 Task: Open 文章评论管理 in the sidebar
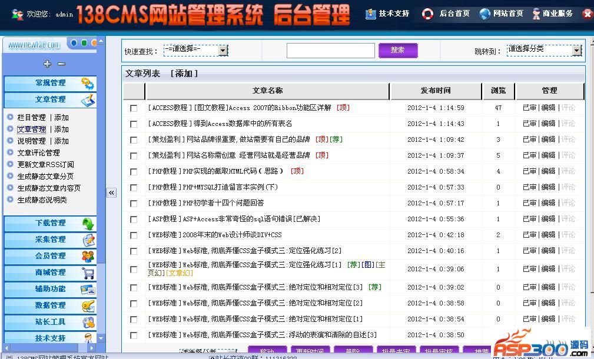click(39, 152)
